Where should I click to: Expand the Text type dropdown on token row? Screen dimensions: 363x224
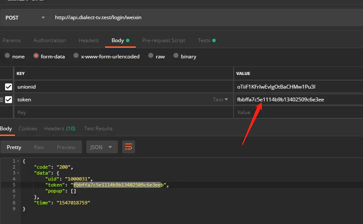pyautogui.click(x=220, y=100)
